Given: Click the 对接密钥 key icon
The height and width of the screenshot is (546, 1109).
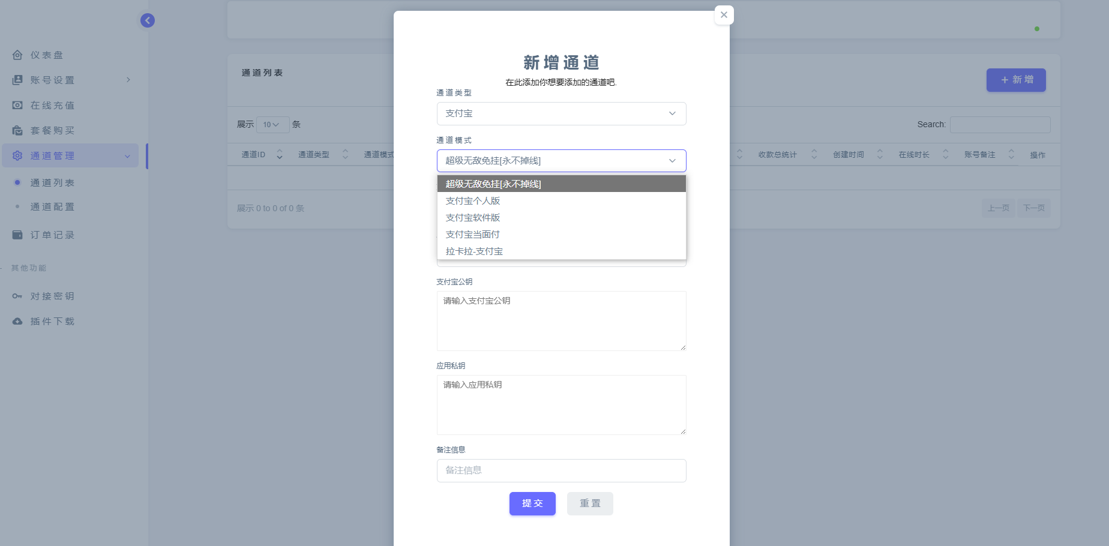Looking at the screenshot, I should point(17,296).
